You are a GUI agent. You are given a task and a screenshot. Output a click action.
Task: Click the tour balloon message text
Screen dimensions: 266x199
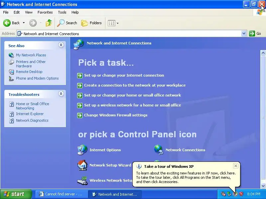point(186,177)
